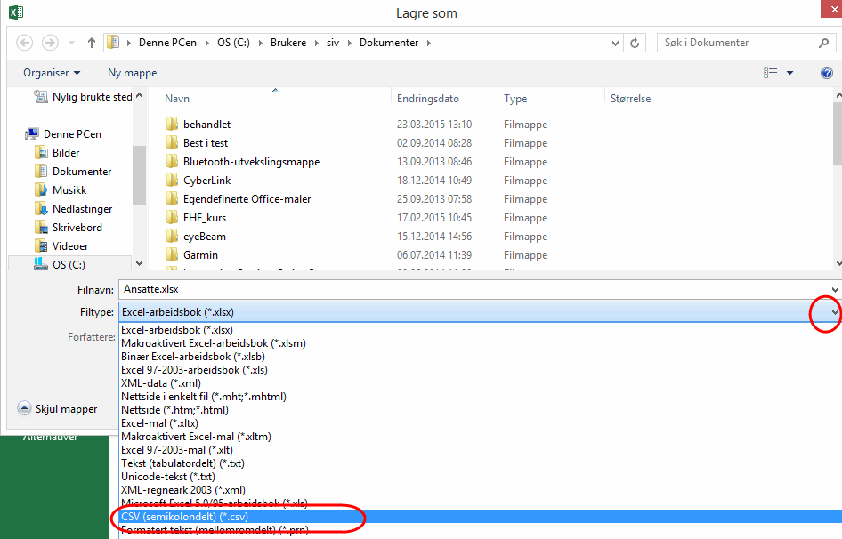
Task: Click the up-one-level arrow icon
Action: tap(92, 43)
